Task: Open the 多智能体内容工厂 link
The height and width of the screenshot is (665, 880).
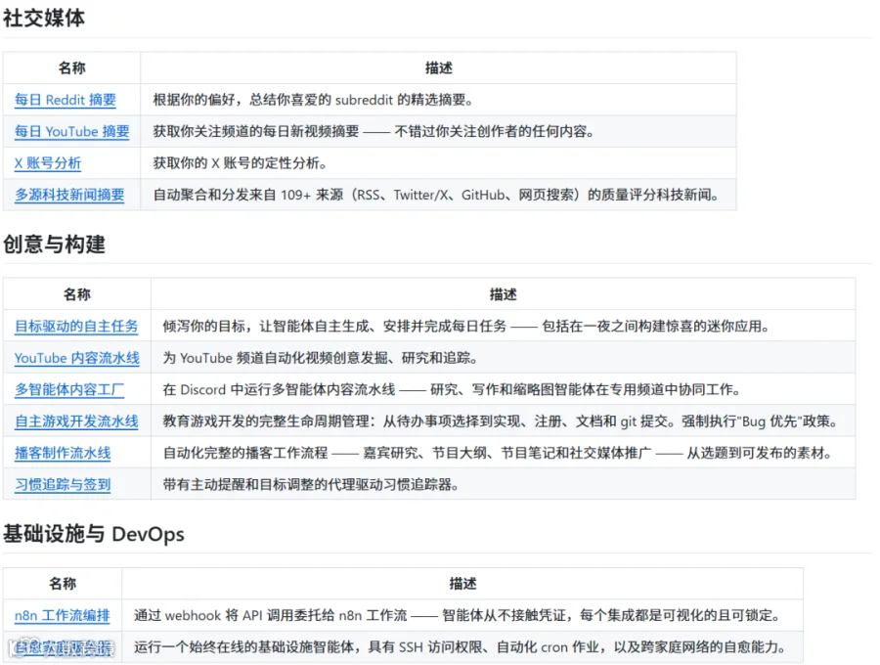Action: 69,389
